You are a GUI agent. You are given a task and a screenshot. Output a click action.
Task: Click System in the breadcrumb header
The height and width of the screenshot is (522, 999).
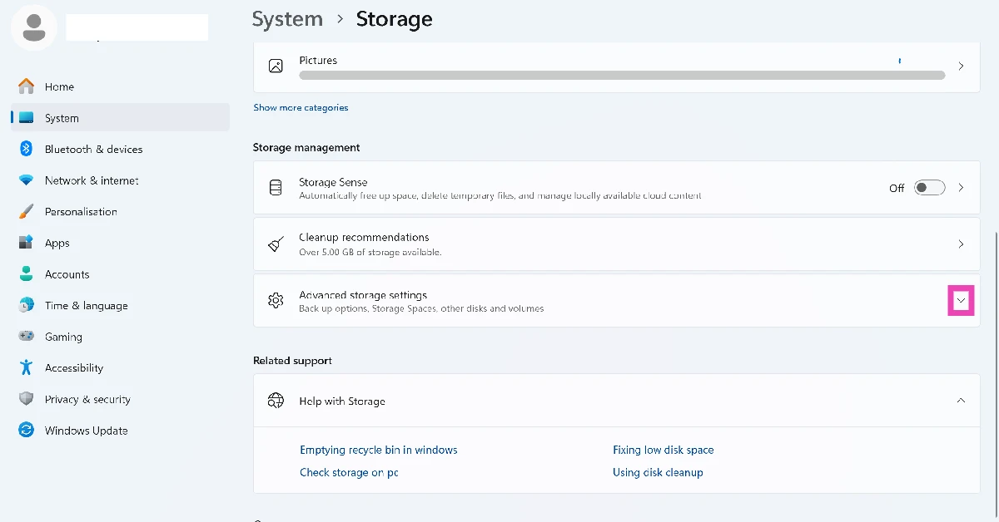287,18
